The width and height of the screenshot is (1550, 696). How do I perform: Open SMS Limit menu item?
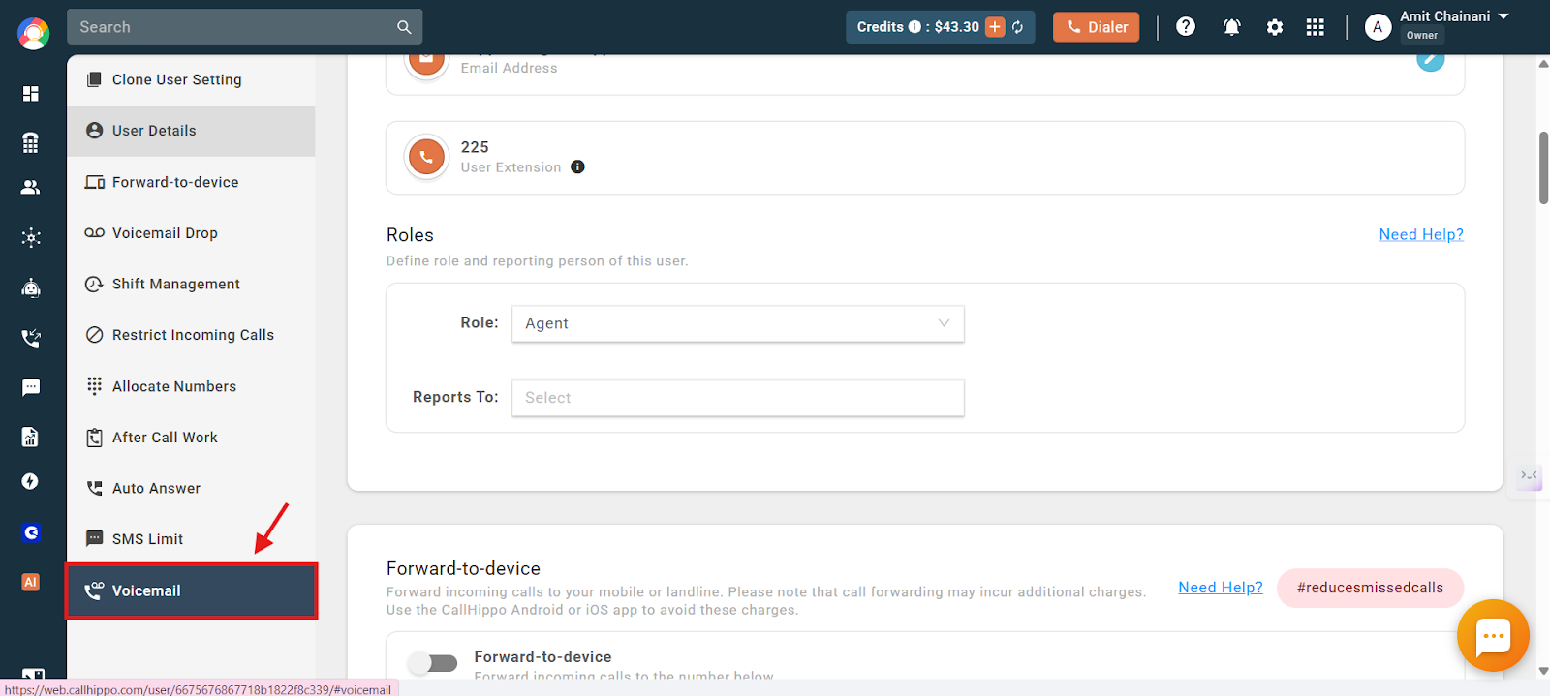click(192, 539)
